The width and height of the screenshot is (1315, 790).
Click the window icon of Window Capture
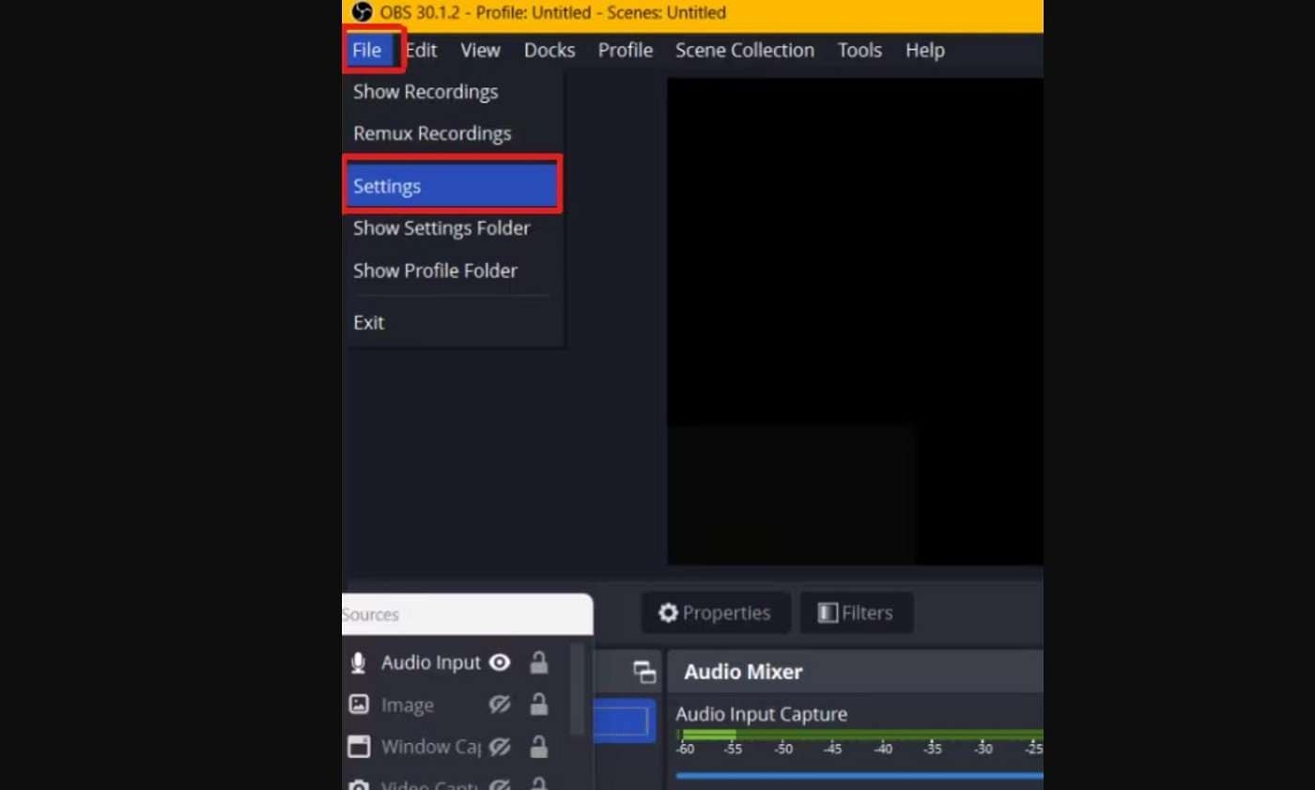(x=359, y=747)
